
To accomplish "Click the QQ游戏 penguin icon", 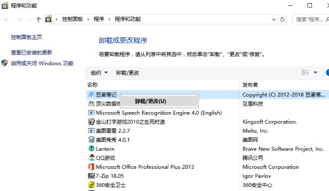I will [91, 157].
